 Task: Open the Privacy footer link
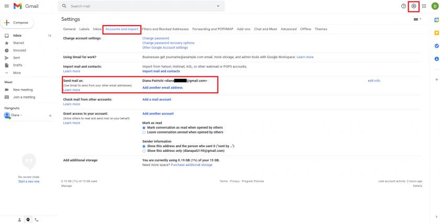235,181
